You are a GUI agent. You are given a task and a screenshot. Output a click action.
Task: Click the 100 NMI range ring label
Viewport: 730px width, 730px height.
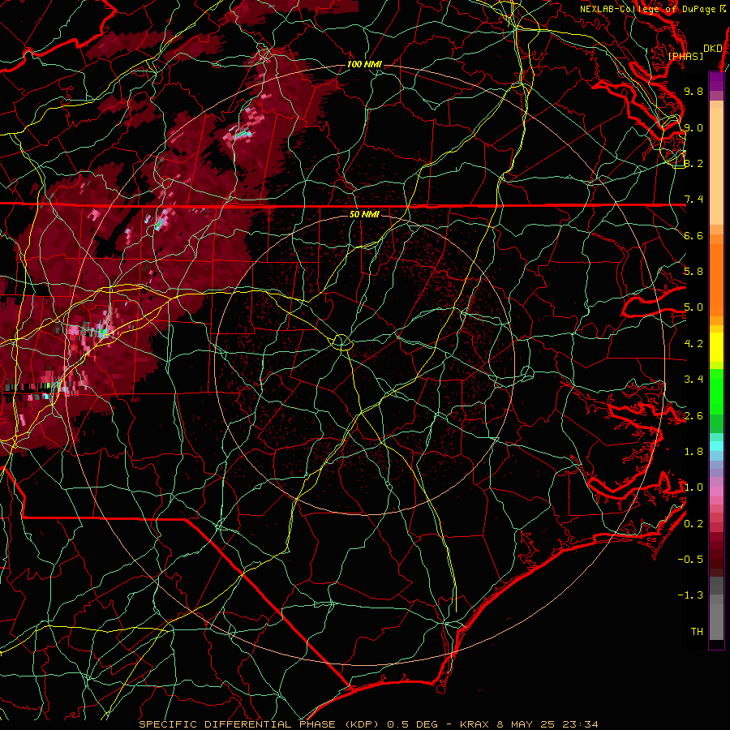click(364, 64)
